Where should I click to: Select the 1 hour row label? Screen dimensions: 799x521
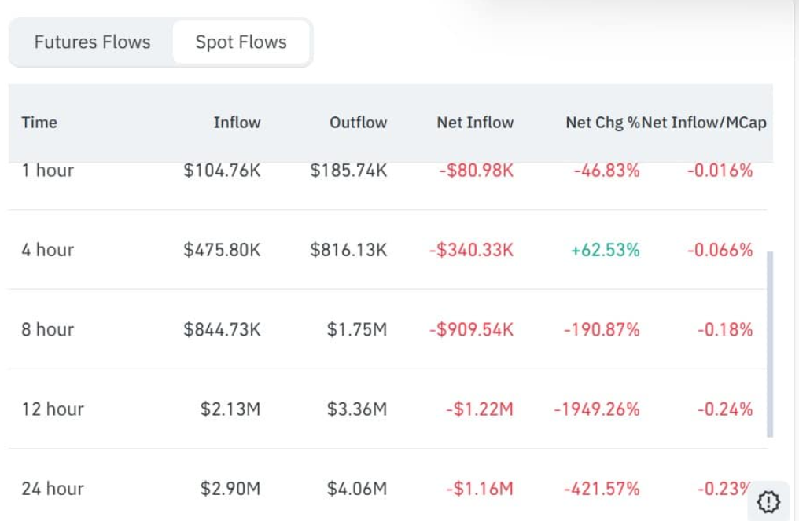click(48, 171)
